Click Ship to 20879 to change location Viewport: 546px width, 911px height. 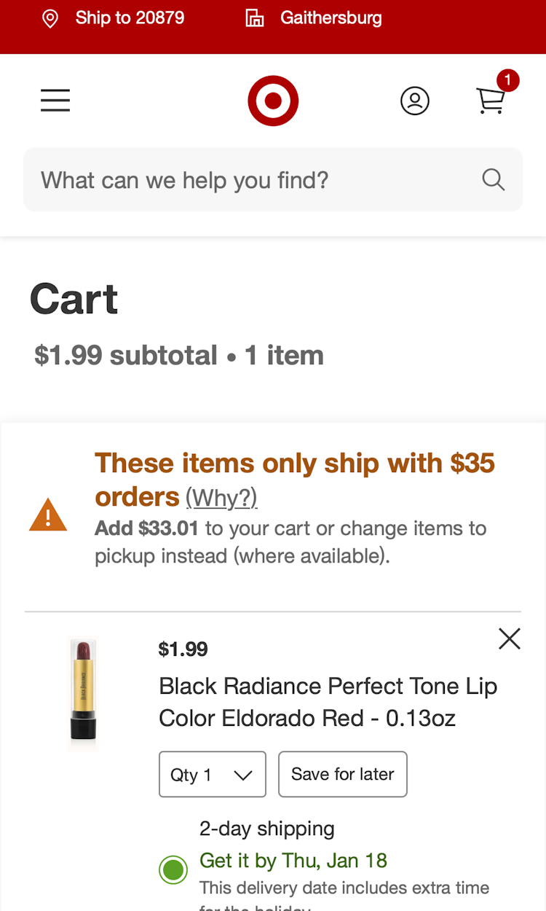(x=129, y=18)
